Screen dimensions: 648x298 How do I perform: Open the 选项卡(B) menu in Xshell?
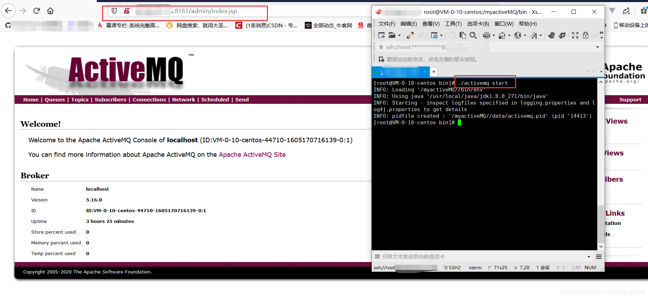(x=478, y=24)
